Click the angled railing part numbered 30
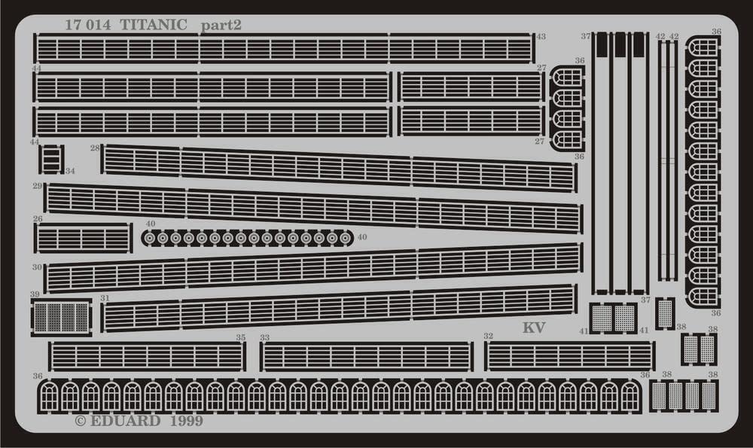Viewport: 753px width, 448px height. click(313, 268)
